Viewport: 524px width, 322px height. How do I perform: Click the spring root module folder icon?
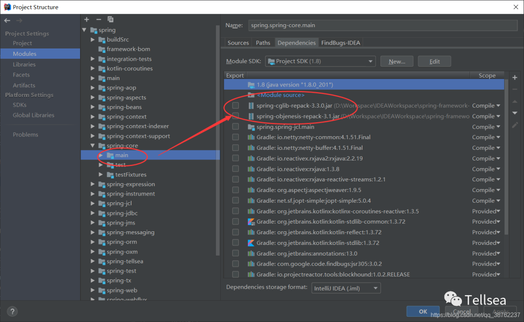[x=94, y=30]
